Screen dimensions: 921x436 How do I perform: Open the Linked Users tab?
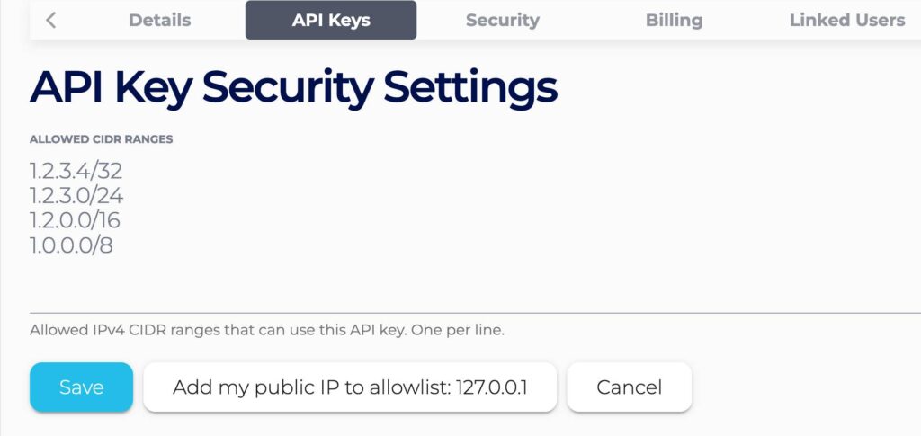click(x=846, y=20)
